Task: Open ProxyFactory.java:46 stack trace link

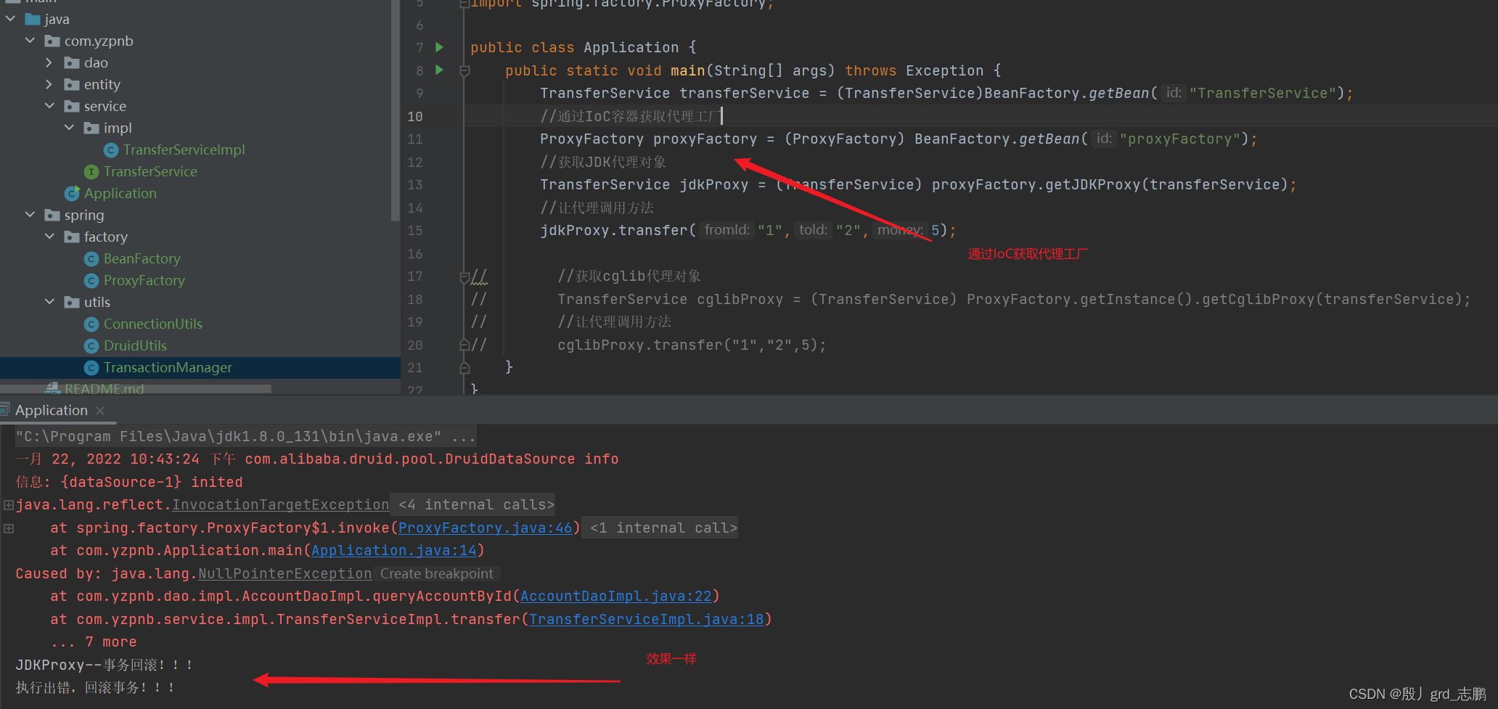Action: (485, 528)
